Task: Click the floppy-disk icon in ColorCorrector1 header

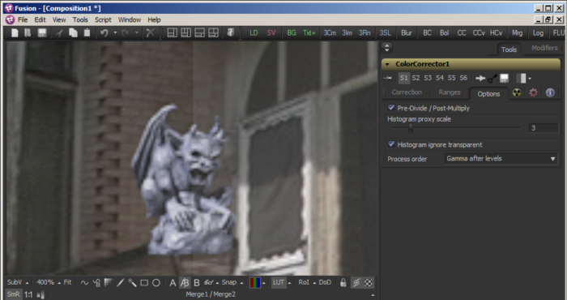Action: click(504, 78)
